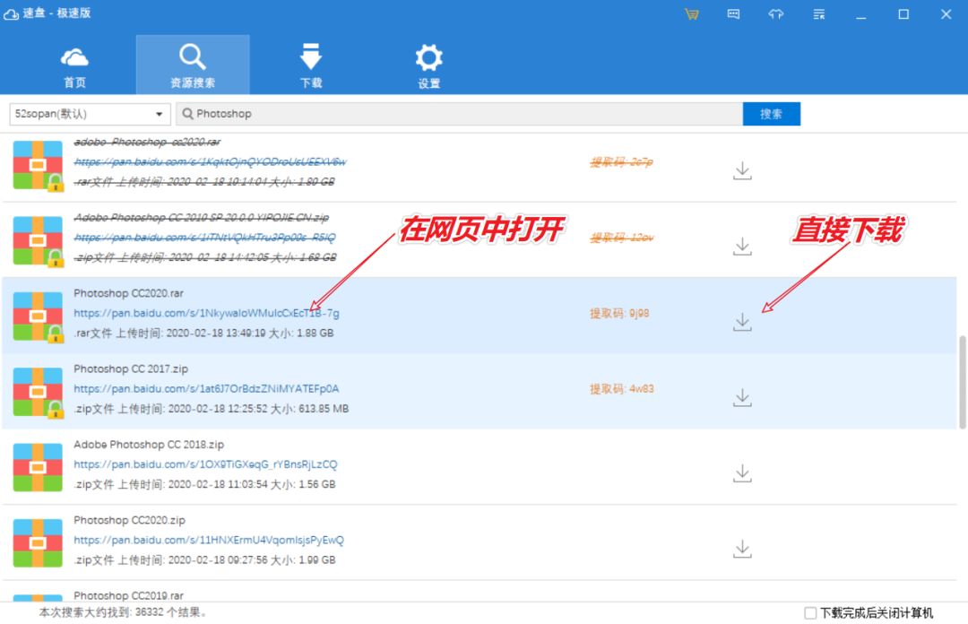Click the download icon for Adobe Photoshop CC 2018.zip
Image resolution: width=968 pixels, height=624 pixels.
(741, 472)
